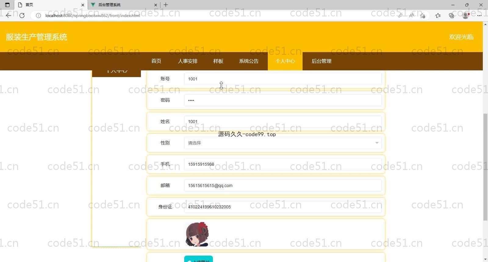The image size is (488, 262).
Task: Close the 后台管理系统 browser tab
Action: pos(156,5)
